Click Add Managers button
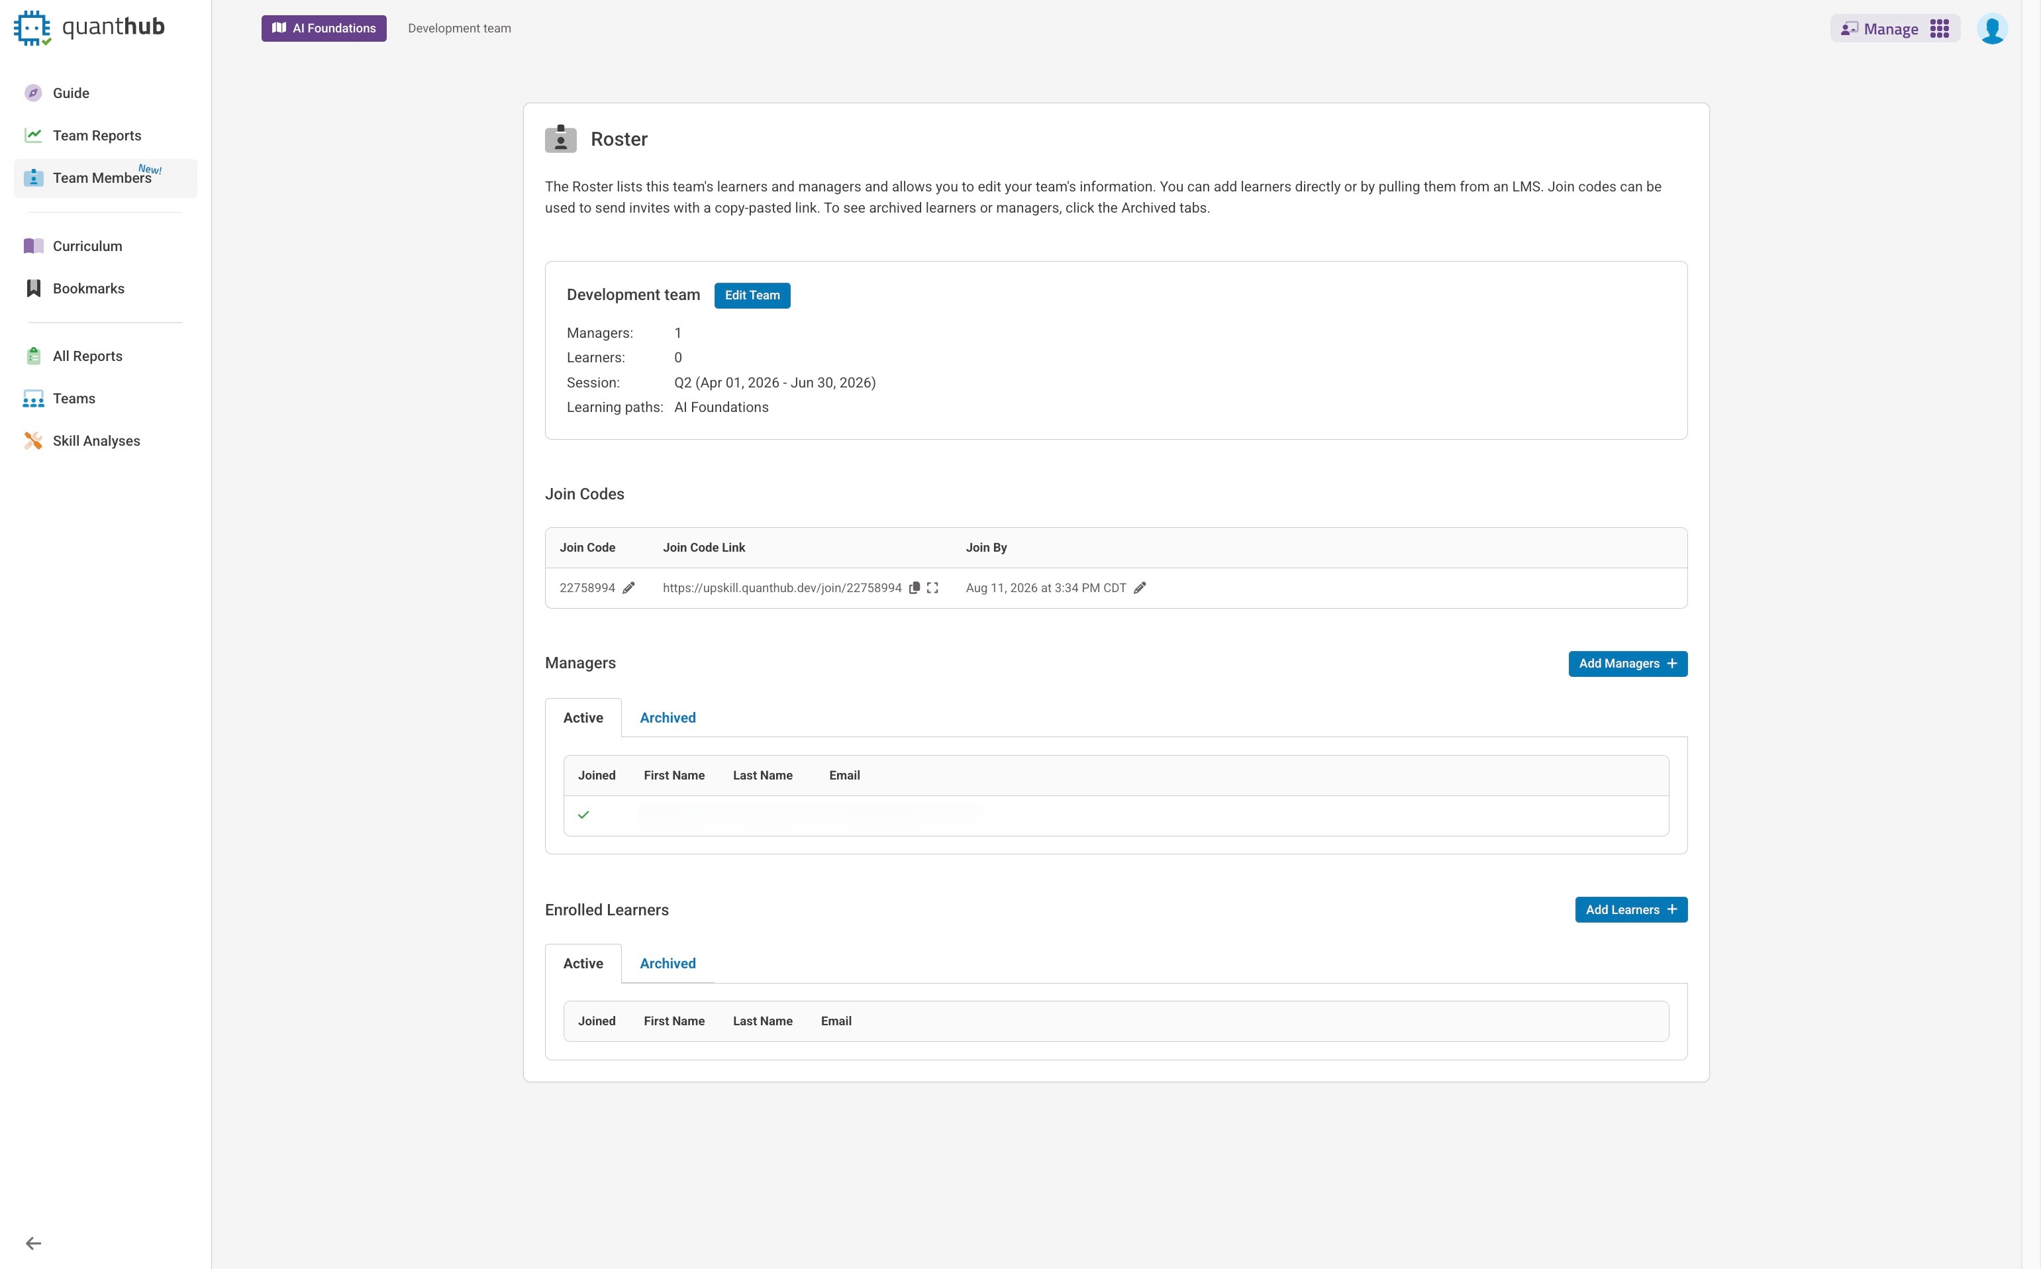Screen dimensions: 2041x1269 (1627, 664)
